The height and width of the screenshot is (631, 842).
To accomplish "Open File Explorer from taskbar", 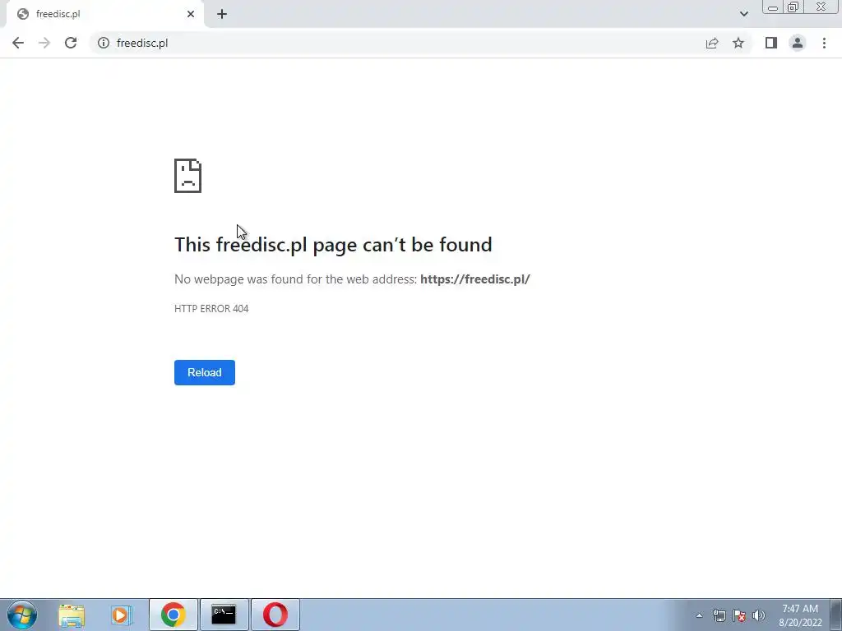I will coord(72,615).
